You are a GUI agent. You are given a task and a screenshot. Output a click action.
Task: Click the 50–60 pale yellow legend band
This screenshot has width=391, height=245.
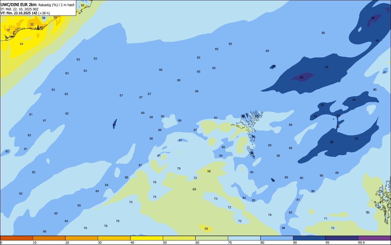(179, 238)
